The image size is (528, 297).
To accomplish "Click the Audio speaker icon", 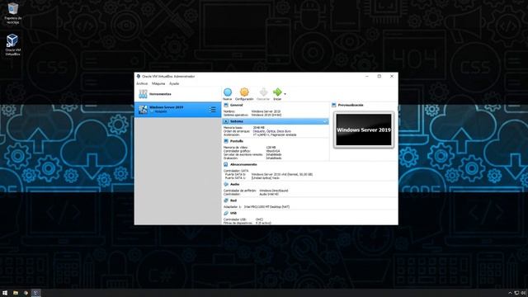I will [x=226, y=184].
